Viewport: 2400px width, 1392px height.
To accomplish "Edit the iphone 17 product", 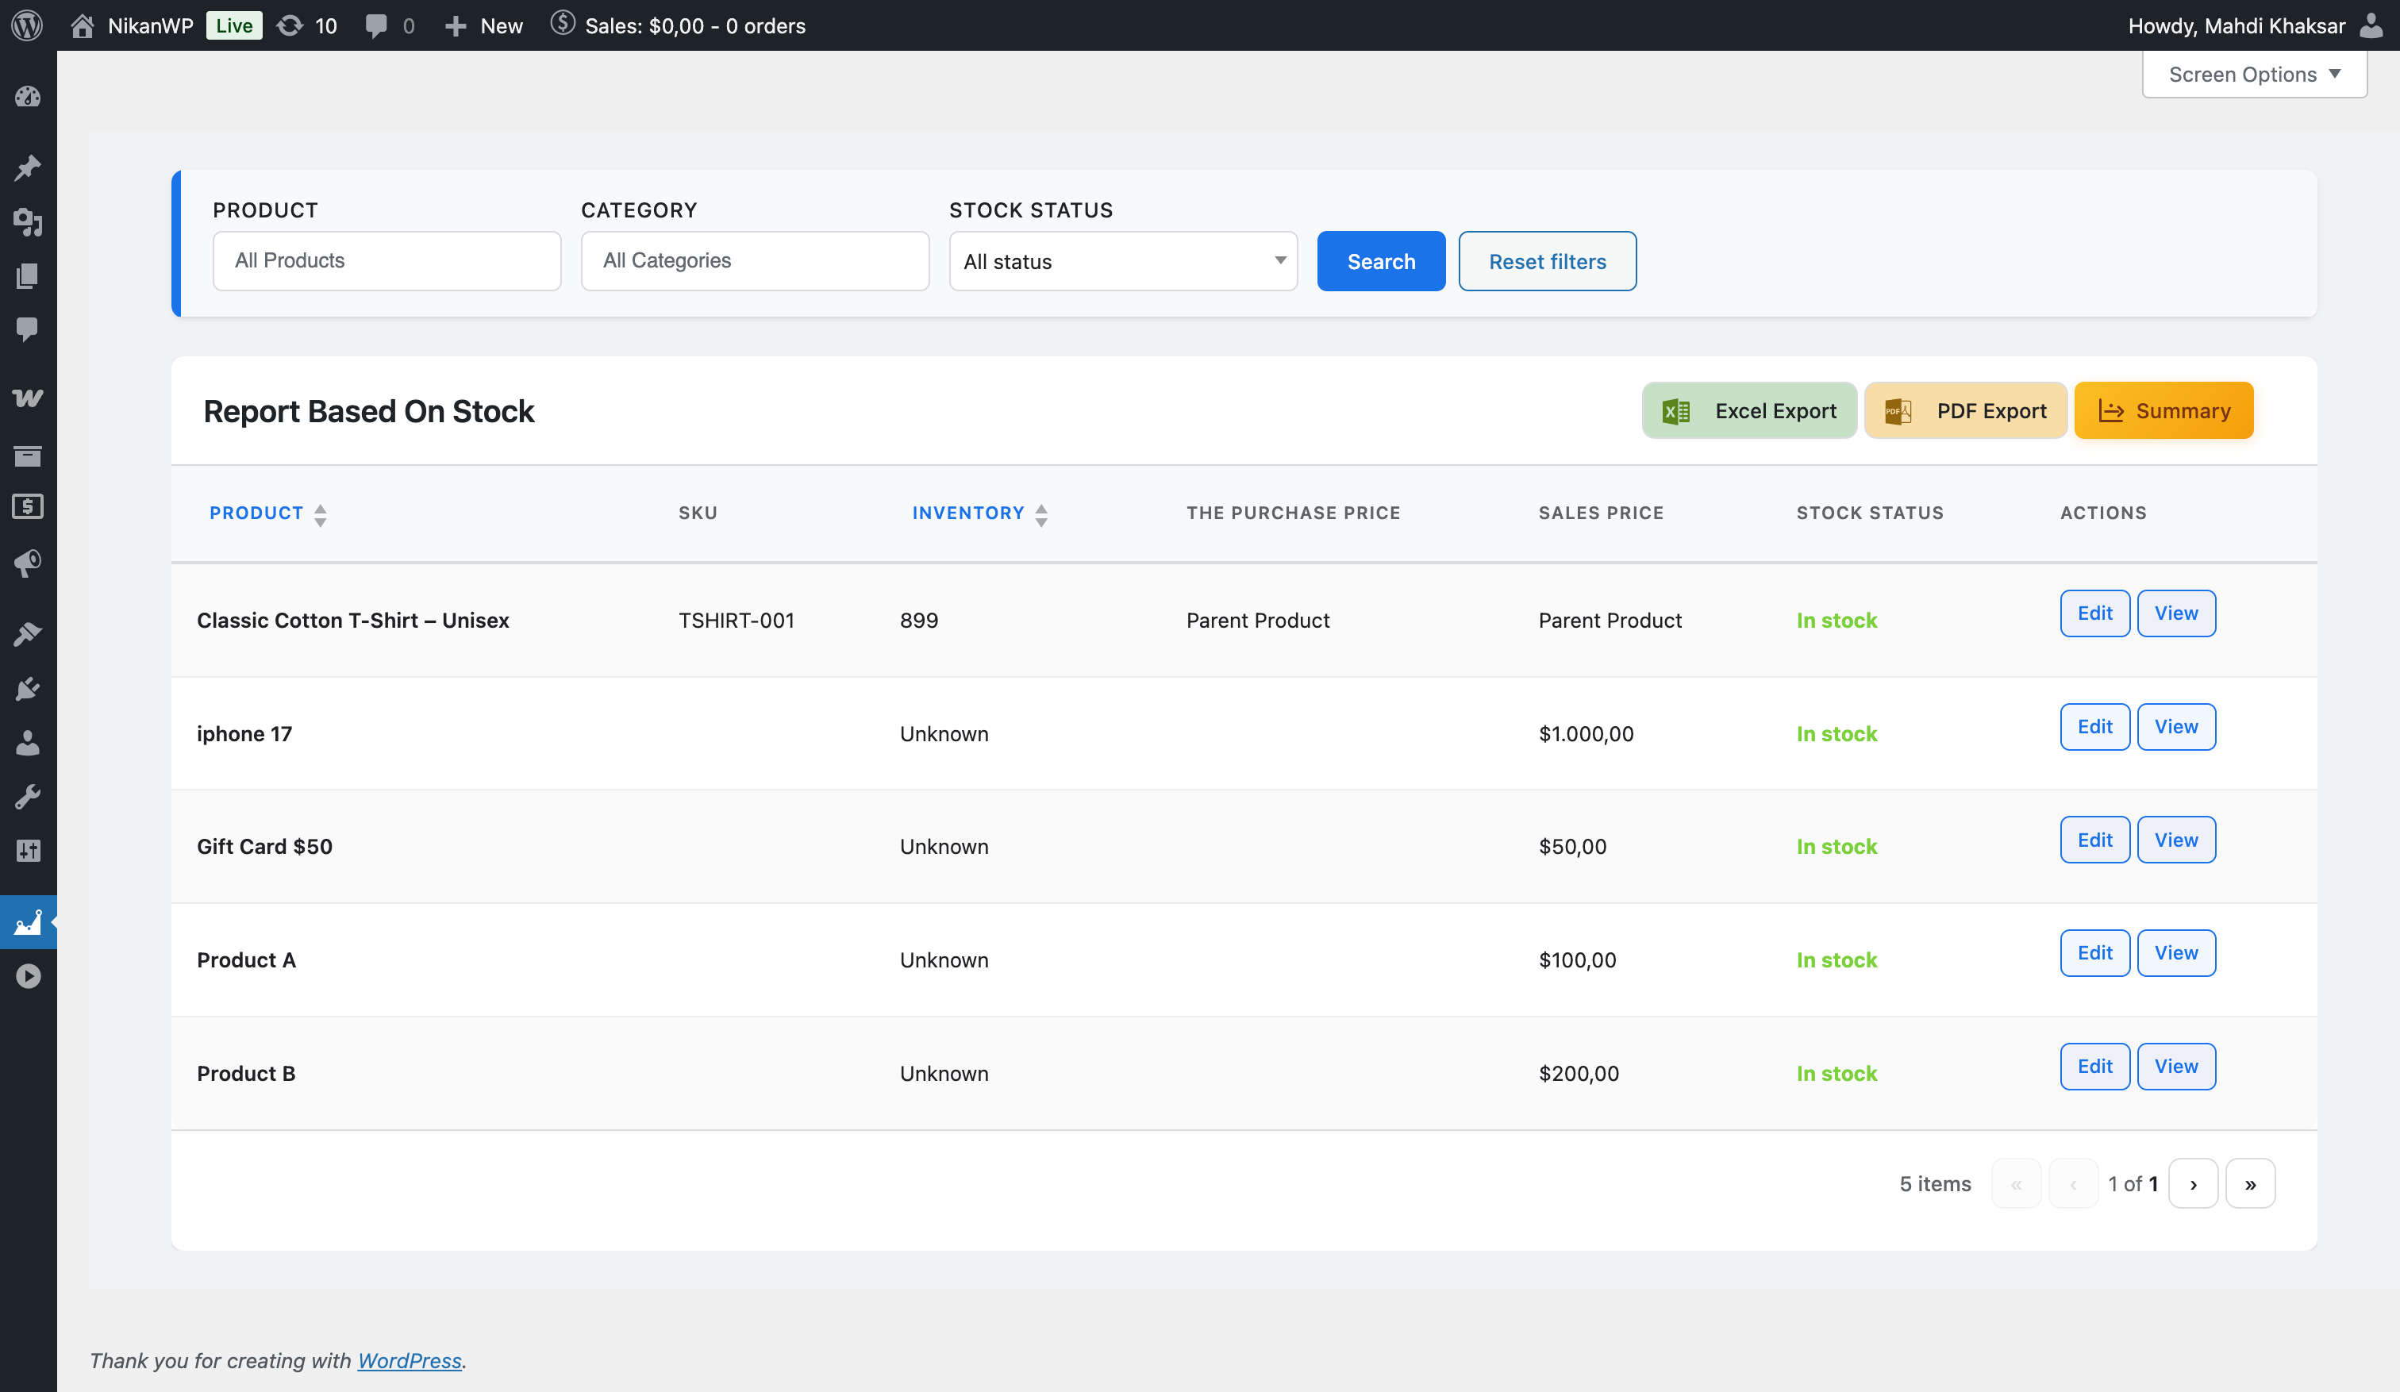I will click(2094, 726).
